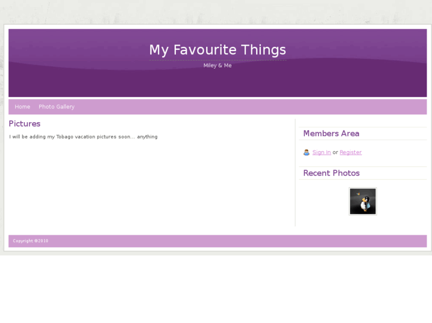Image resolution: width=432 pixels, height=323 pixels.
Task: Click the Copyright 2010 footer text
Action: point(30,241)
